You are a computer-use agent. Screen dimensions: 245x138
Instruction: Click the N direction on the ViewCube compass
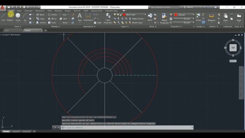click(x=233, y=40)
